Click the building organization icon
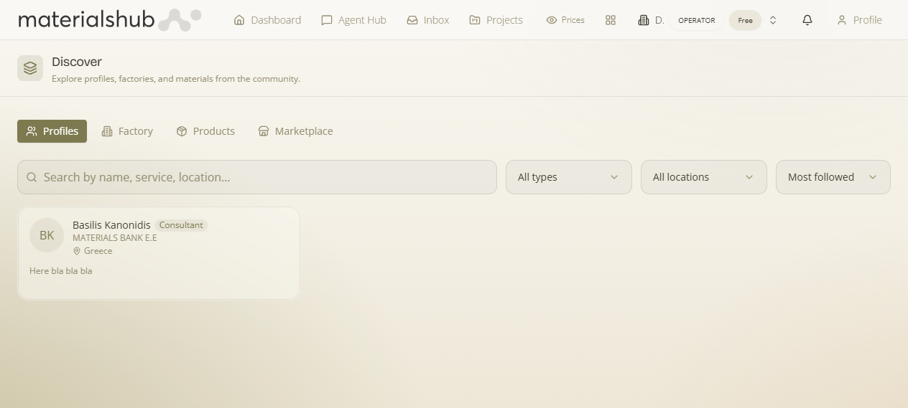Viewport: 908px width, 408px height. click(x=644, y=20)
